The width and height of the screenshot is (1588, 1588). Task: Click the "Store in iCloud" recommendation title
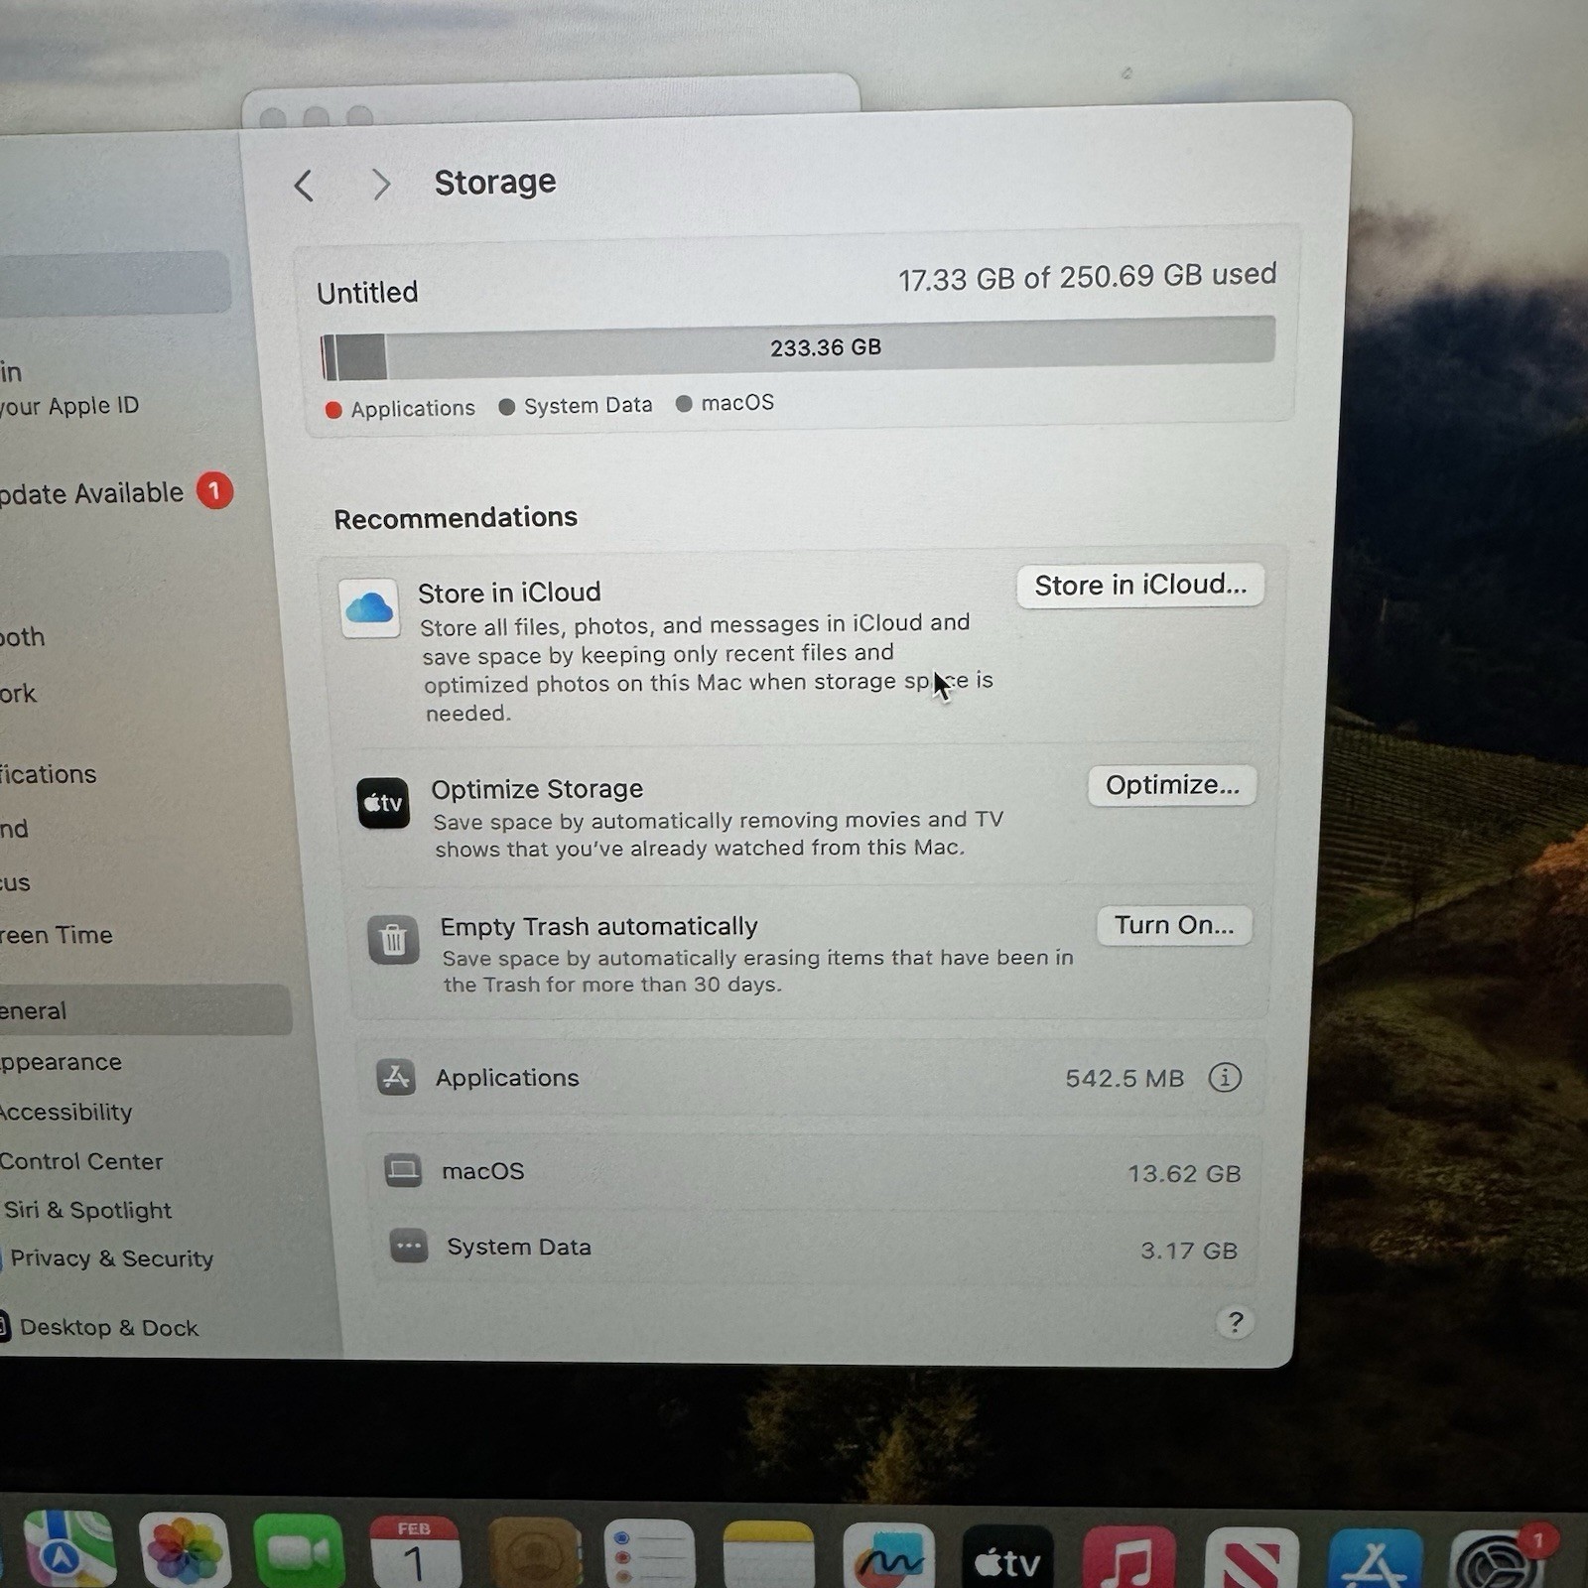click(509, 593)
